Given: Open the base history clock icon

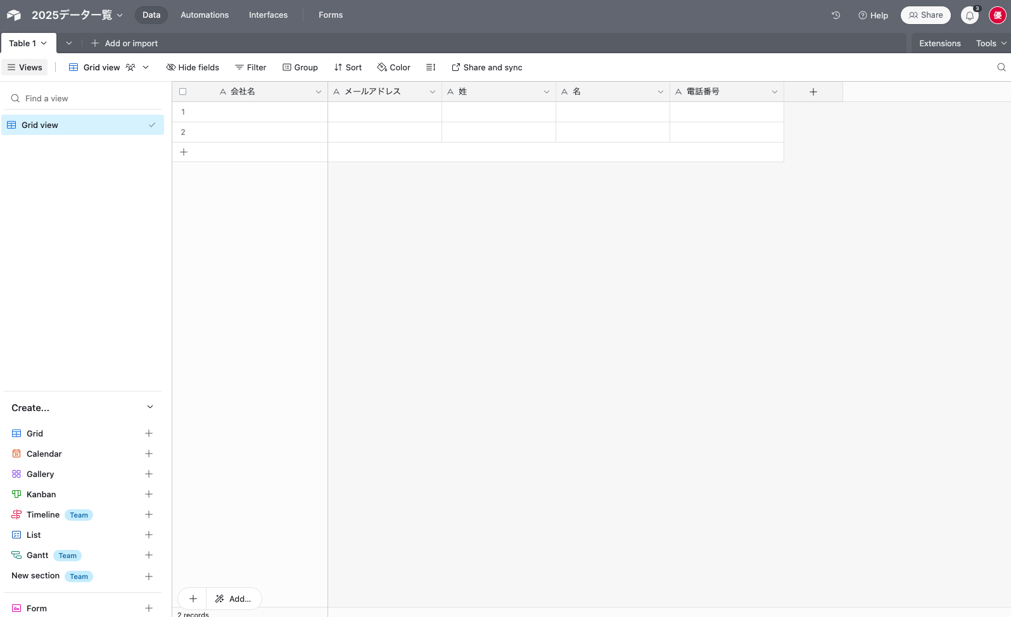Looking at the screenshot, I should pos(836,15).
